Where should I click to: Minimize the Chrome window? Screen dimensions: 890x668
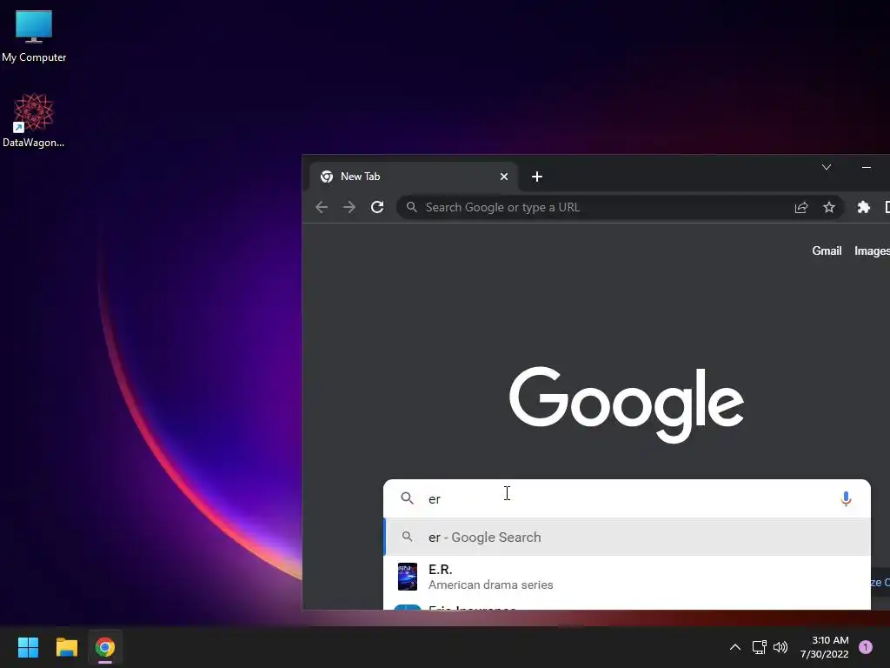coord(867,167)
